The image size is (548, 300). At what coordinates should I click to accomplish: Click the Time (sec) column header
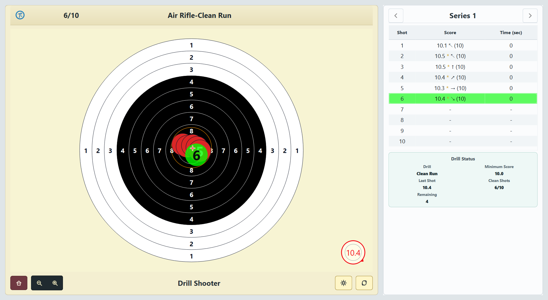point(511,32)
